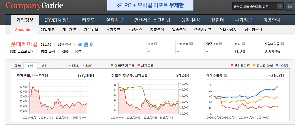Click the blue SELL triangle legend marker
The width and height of the screenshot is (295, 129).
point(69,66)
